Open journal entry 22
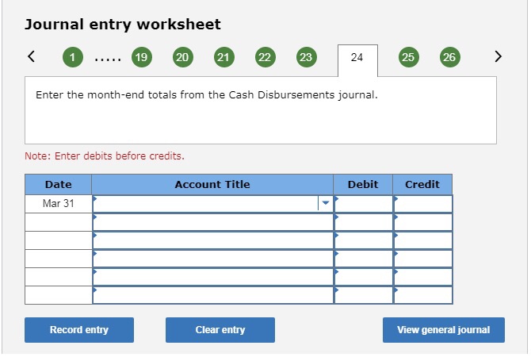This screenshot has width=531, height=357. click(265, 57)
